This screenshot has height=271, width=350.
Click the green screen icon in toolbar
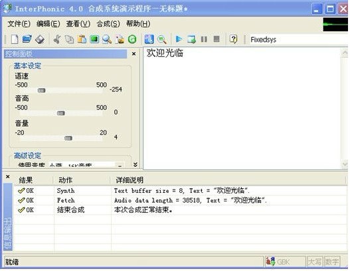coord(94,39)
